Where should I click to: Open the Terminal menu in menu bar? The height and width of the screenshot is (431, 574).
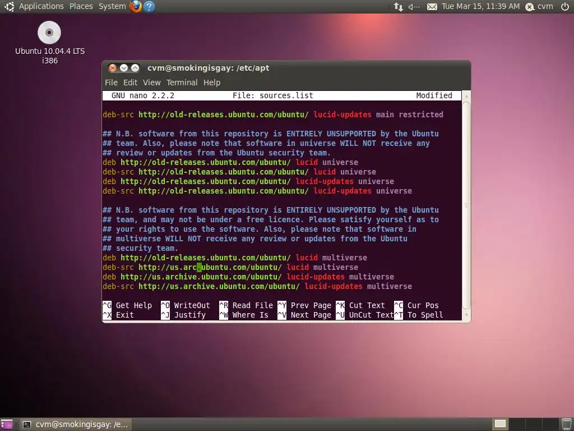tap(182, 82)
